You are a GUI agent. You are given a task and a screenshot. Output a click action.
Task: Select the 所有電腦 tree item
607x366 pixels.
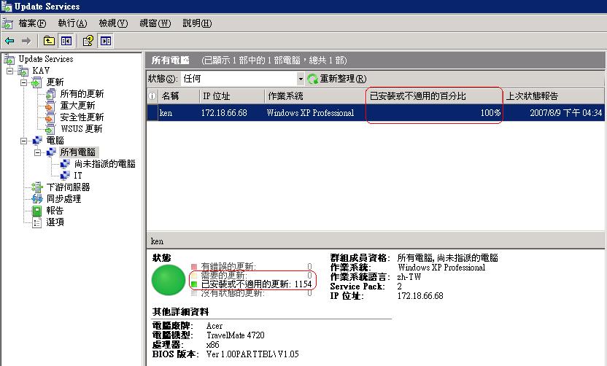(78, 152)
